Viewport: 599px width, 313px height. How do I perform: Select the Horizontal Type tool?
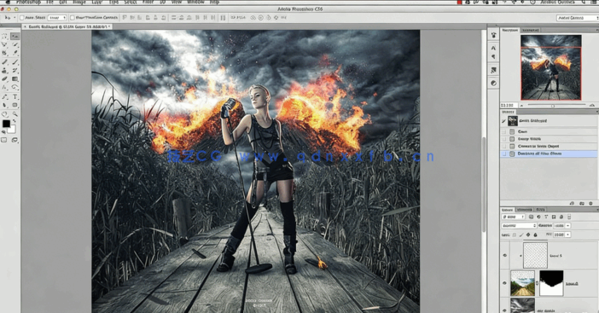(x=15, y=96)
